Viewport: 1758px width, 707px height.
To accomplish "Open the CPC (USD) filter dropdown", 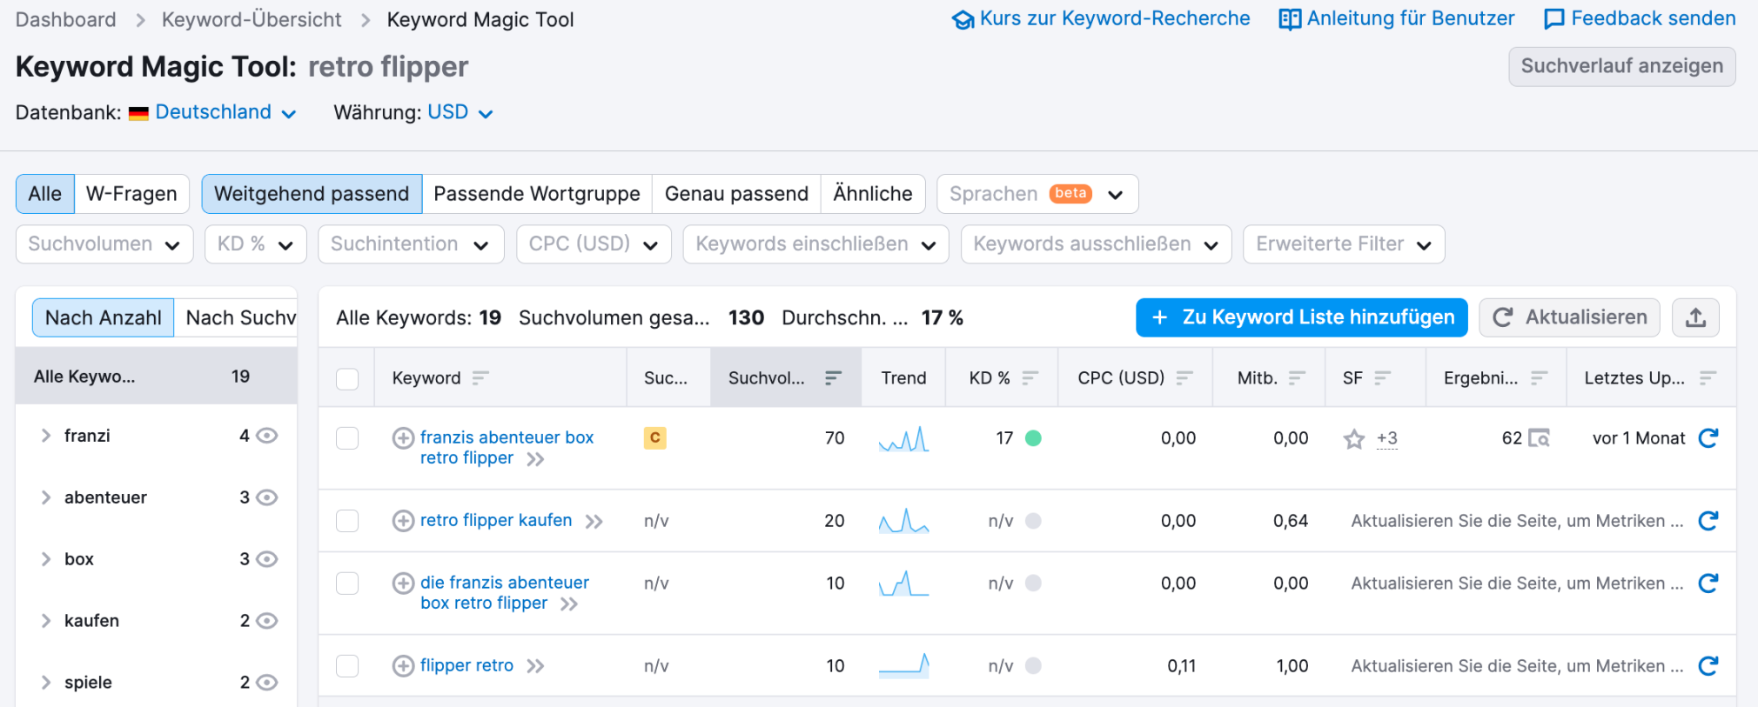I will tap(594, 243).
